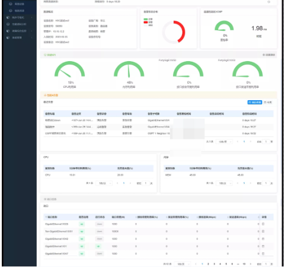Image resolution: width=285 pixels, height=267 pixels.
Task: Open details icon for Ten-GigabitEthernet1/0/51 row
Action: pyautogui.click(x=263, y=231)
